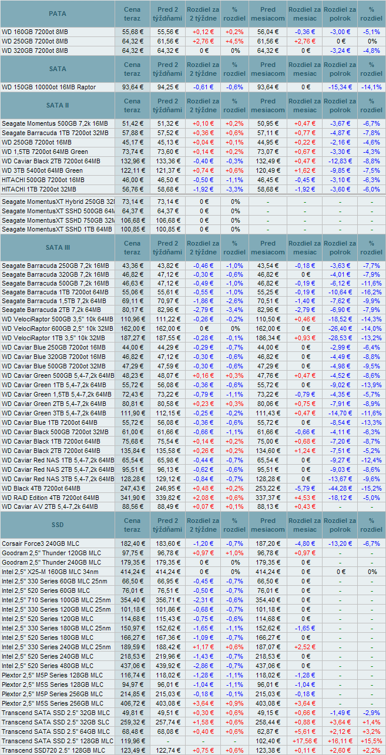Click the two-weeks-ago price '94,25 €'
Image resolution: width=386 pixels, height=755 pixels.
coord(169,87)
